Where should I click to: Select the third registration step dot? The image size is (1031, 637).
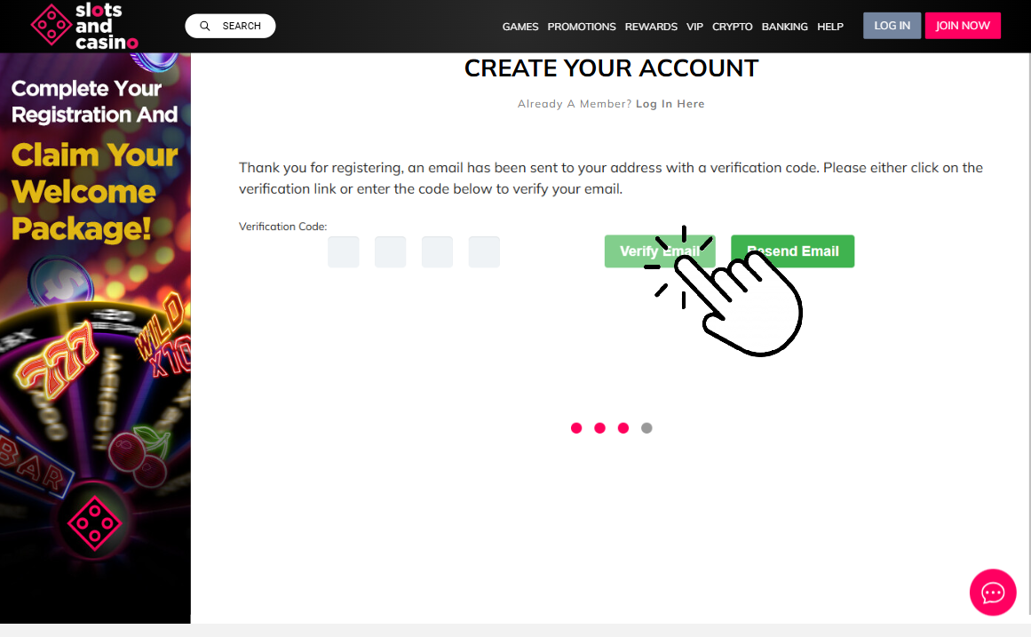[x=623, y=428]
